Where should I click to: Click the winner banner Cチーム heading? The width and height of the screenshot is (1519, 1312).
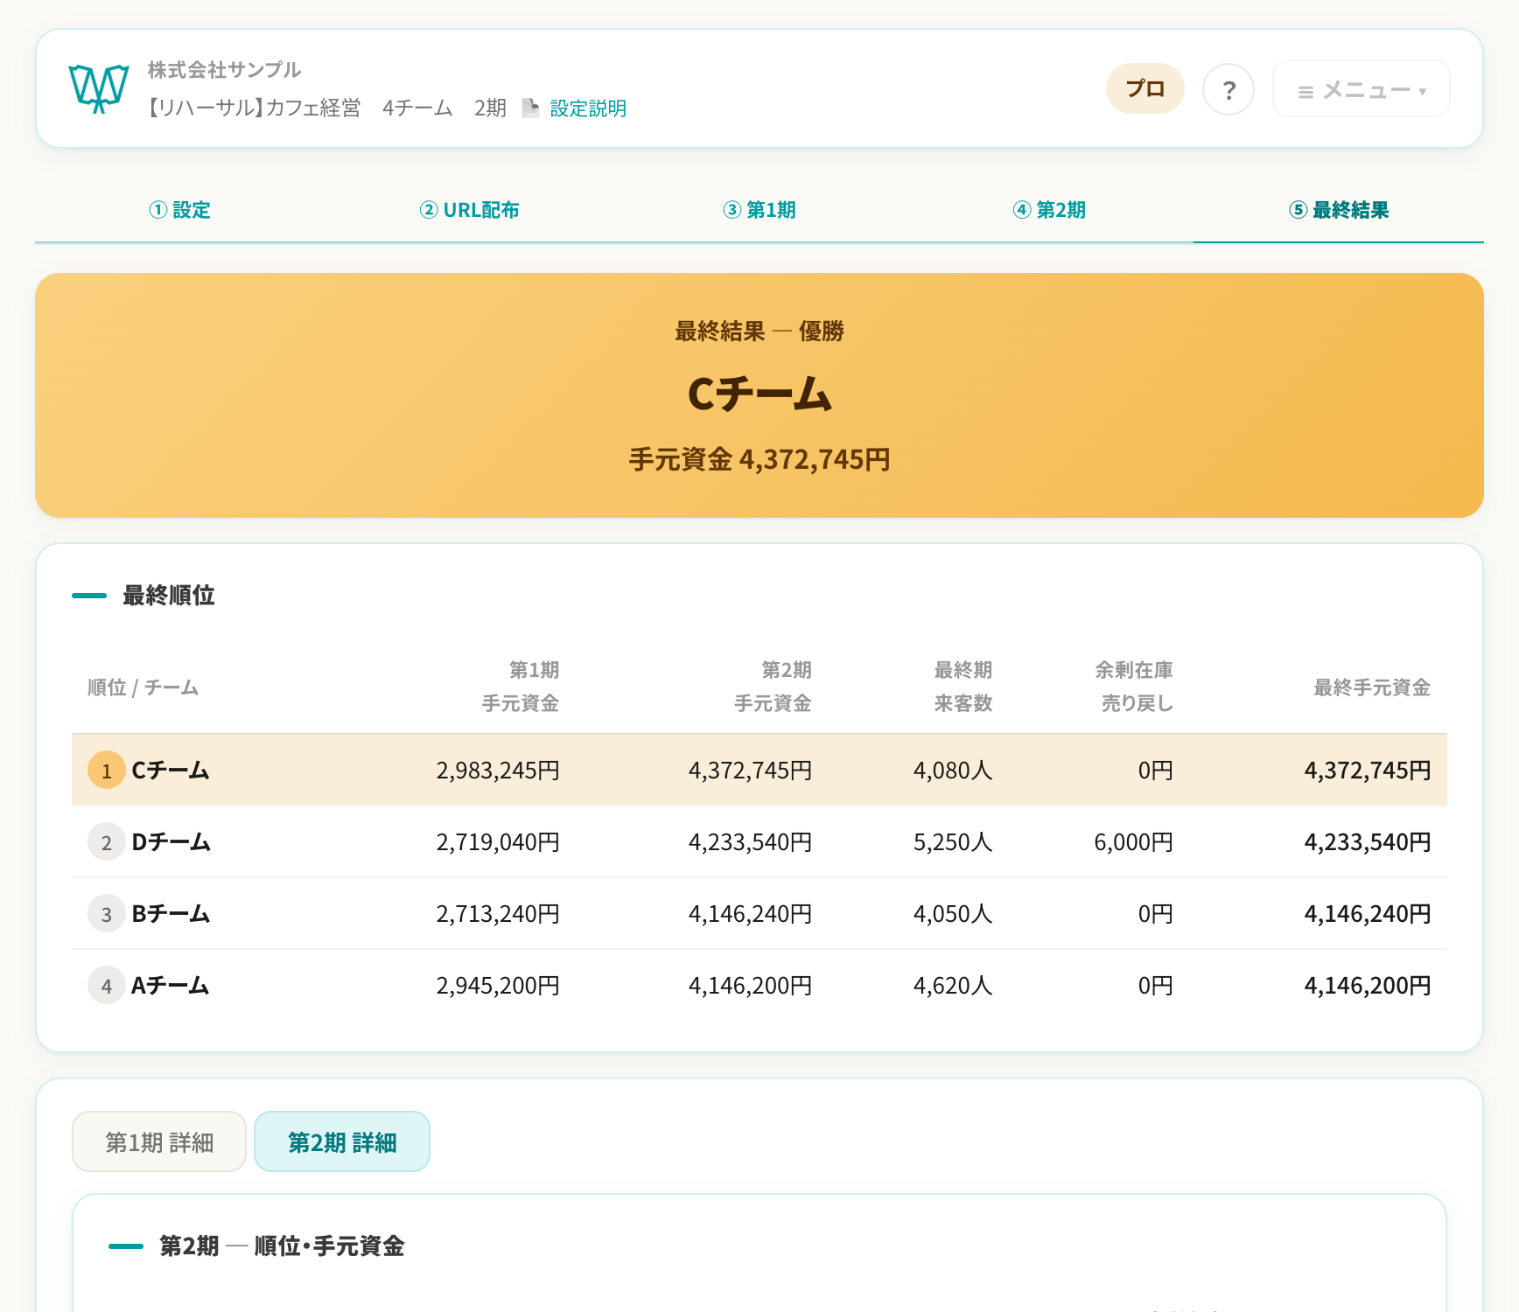(759, 394)
